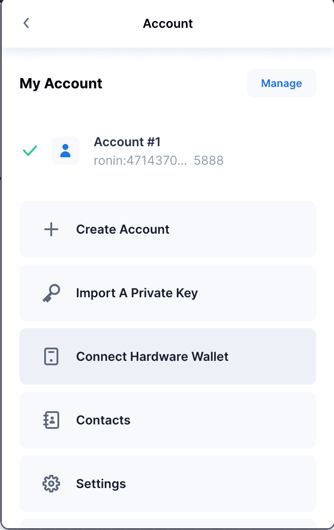The image size is (334, 530).
Task: Click the hardware wallet device icon
Action: coord(51,356)
